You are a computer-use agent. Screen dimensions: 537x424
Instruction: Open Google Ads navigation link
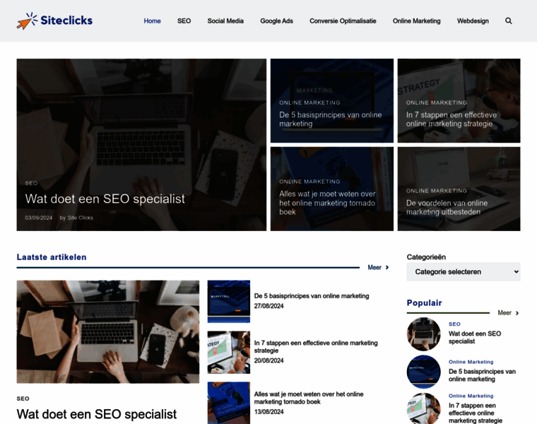pyautogui.click(x=276, y=21)
